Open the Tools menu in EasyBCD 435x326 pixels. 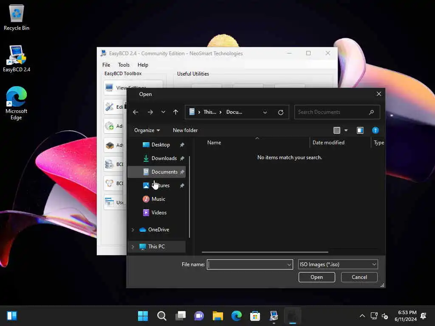124,65
